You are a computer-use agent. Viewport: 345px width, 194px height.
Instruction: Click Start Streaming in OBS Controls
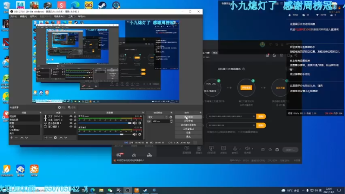[188, 117]
